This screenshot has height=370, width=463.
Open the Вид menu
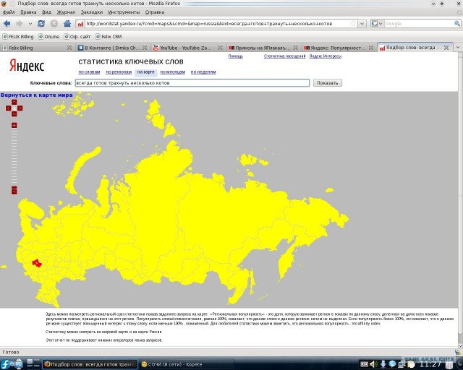point(46,12)
